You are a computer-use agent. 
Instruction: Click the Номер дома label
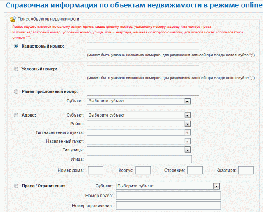(x=71, y=170)
